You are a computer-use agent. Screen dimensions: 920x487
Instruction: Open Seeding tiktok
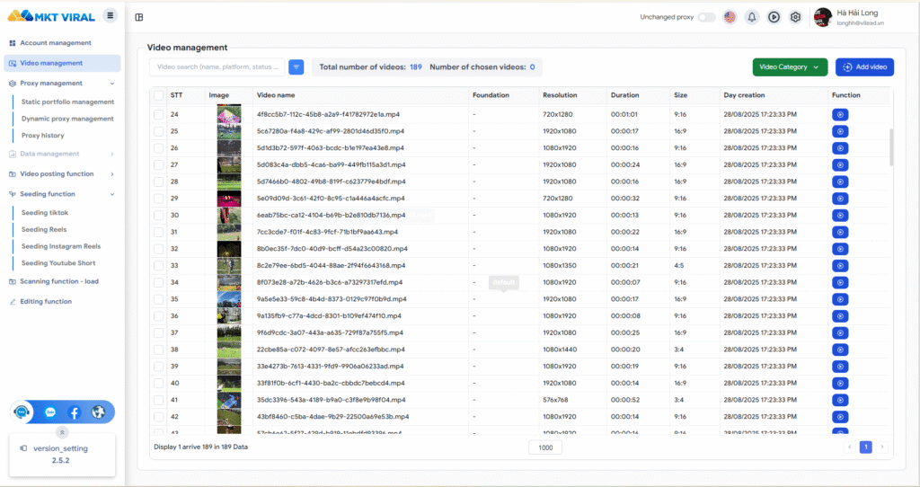click(45, 212)
